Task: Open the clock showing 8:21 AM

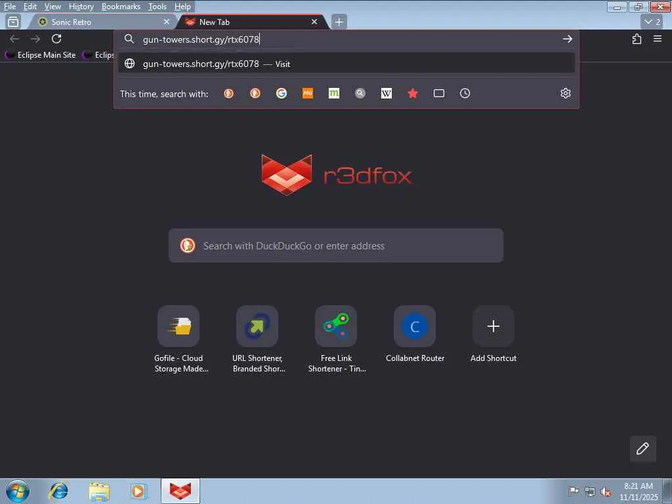Action: (x=639, y=492)
